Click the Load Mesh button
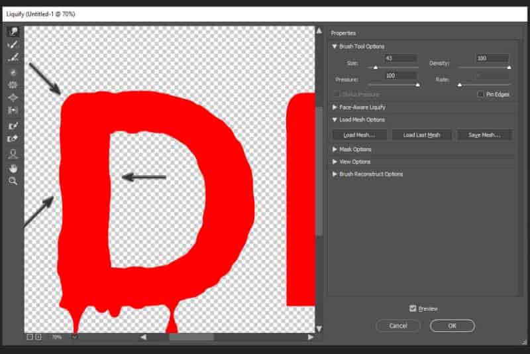530x354 pixels. tap(359, 135)
